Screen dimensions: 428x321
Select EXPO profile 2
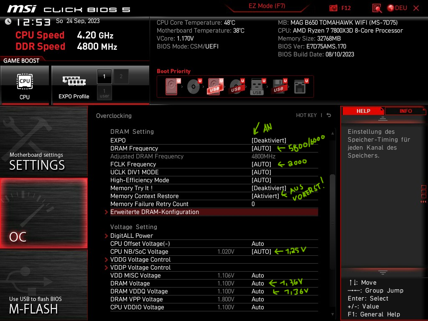pyautogui.click(x=121, y=76)
